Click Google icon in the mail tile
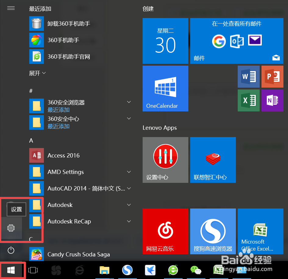Image resolution: width=288 pixels, height=279 pixels. click(219, 41)
